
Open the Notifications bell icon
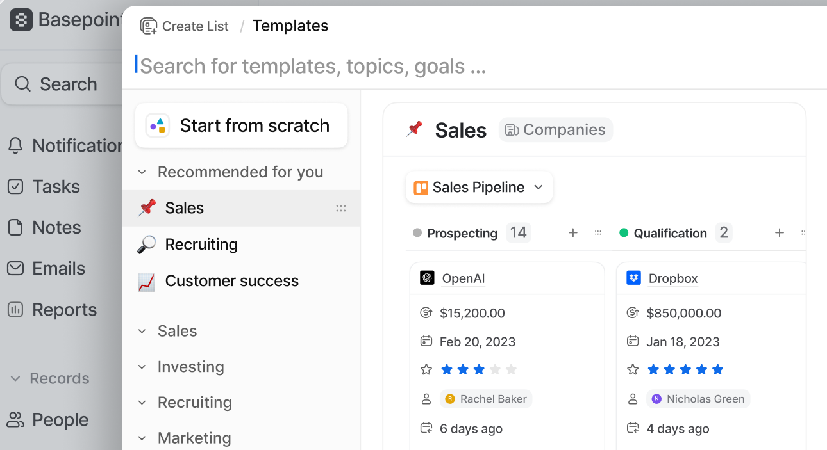coord(15,145)
